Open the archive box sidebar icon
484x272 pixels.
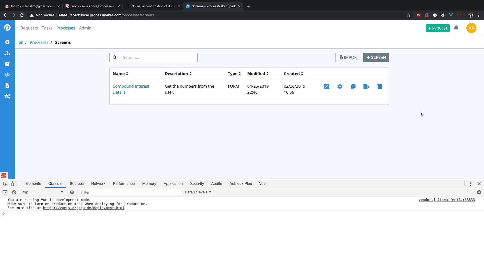(x=7, y=64)
